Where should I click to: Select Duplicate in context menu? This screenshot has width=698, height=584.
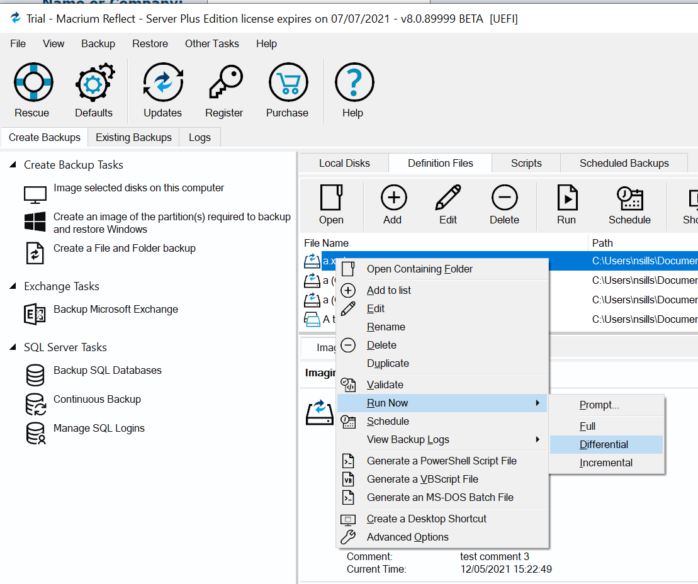tap(442, 363)
